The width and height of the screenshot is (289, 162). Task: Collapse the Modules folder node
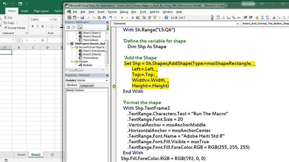pyautogui.click(x=72, y=62)
